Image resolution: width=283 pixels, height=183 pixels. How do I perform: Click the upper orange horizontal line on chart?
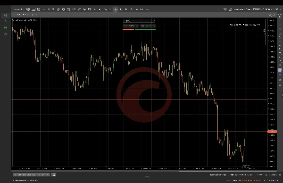click(139, 100)
